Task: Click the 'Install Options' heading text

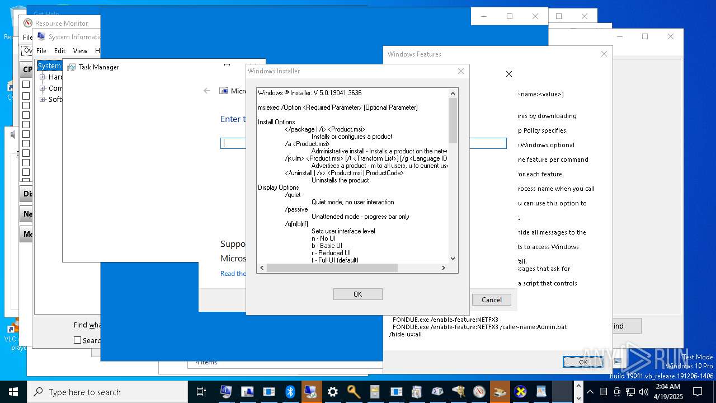Action: (276, 122)
